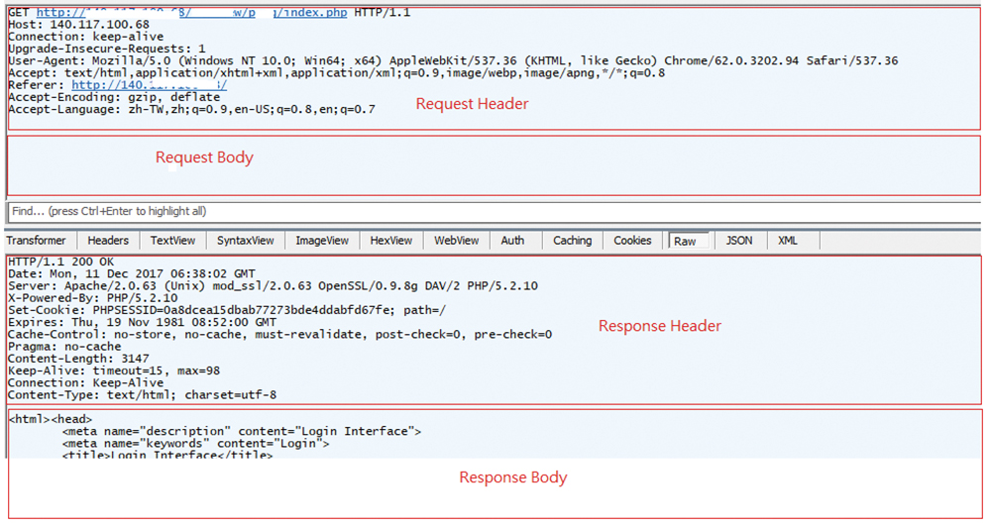View the Cookies tab

click(x=632, y=241)
